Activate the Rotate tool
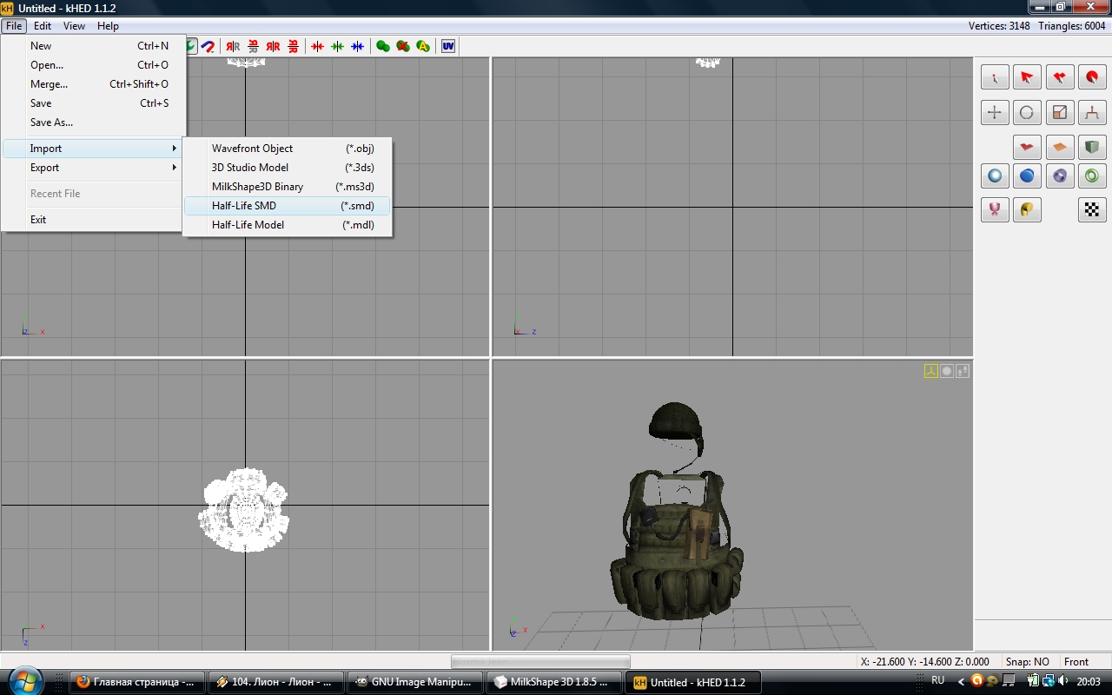The image size is (1112, 695). pos(1027,112)
